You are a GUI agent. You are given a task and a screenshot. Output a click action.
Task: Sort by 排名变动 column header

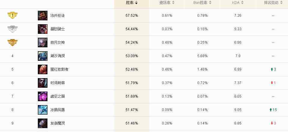tap(273, 3)
